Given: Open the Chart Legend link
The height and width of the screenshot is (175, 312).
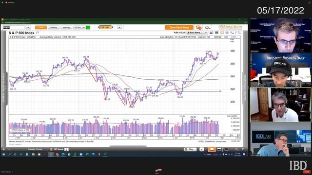Looking at the screenshot, I should [x=15, y=144].
